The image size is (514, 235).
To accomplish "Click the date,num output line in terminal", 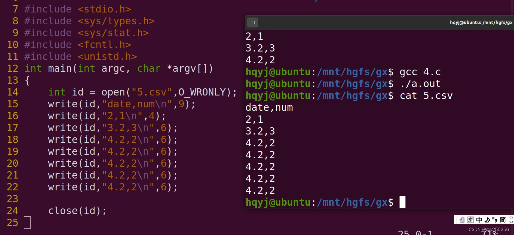I will [x=269, y=107].
